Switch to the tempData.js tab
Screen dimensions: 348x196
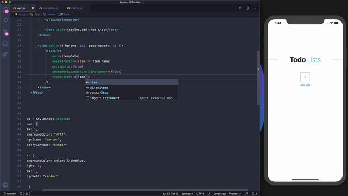(x=51, y=8)
